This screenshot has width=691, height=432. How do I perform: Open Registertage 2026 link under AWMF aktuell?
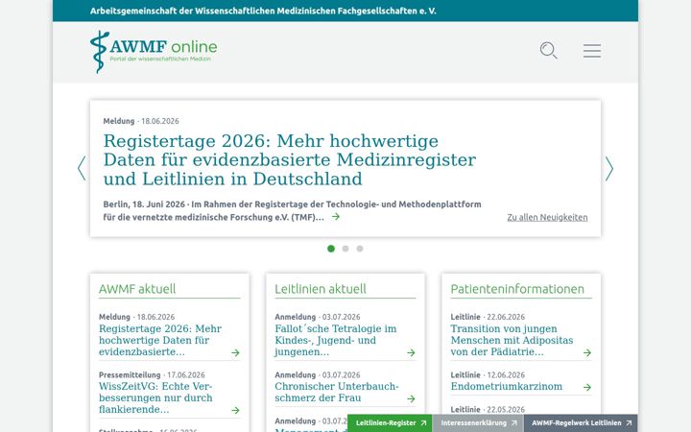160,340
